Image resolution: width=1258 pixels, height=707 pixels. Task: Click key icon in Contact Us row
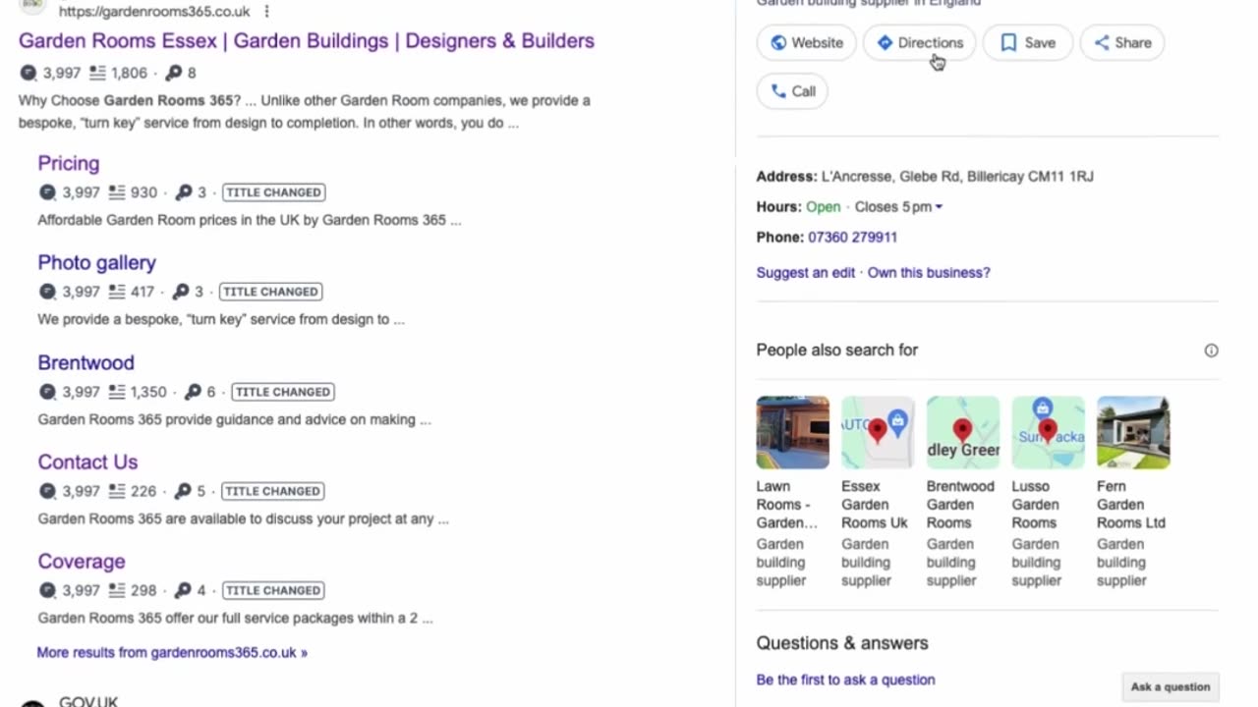click(x=183, y=491)
